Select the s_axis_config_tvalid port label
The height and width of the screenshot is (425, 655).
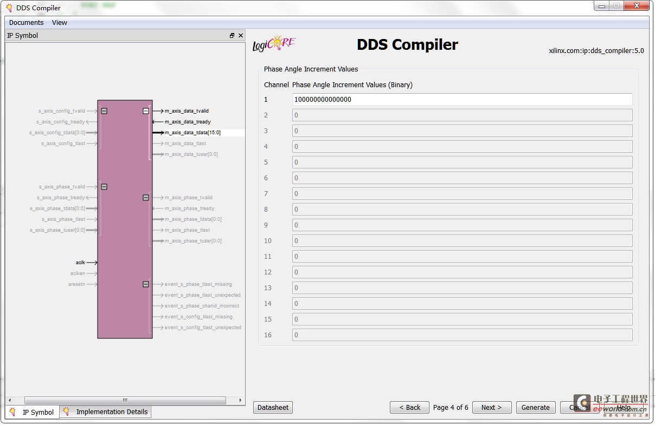(62, 111)
